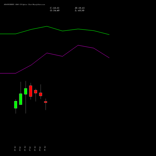Click the 29 Apr date axis label

40,149
